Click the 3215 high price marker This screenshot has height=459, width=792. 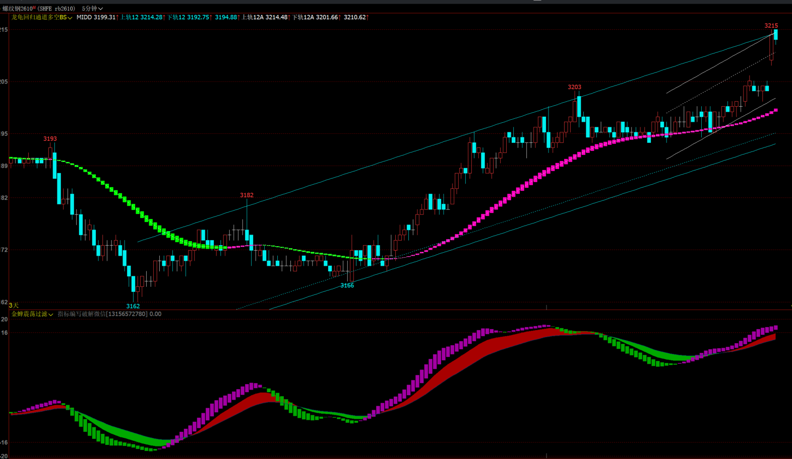pos(771,26)
